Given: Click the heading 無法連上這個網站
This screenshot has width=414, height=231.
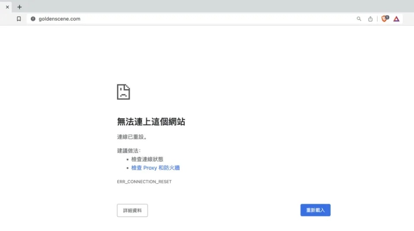Looking at the screenshot, I should (x=151, y=122).
